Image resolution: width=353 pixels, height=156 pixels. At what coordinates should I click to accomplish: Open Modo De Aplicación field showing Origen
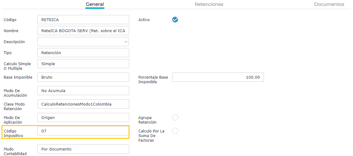point(83,117)
